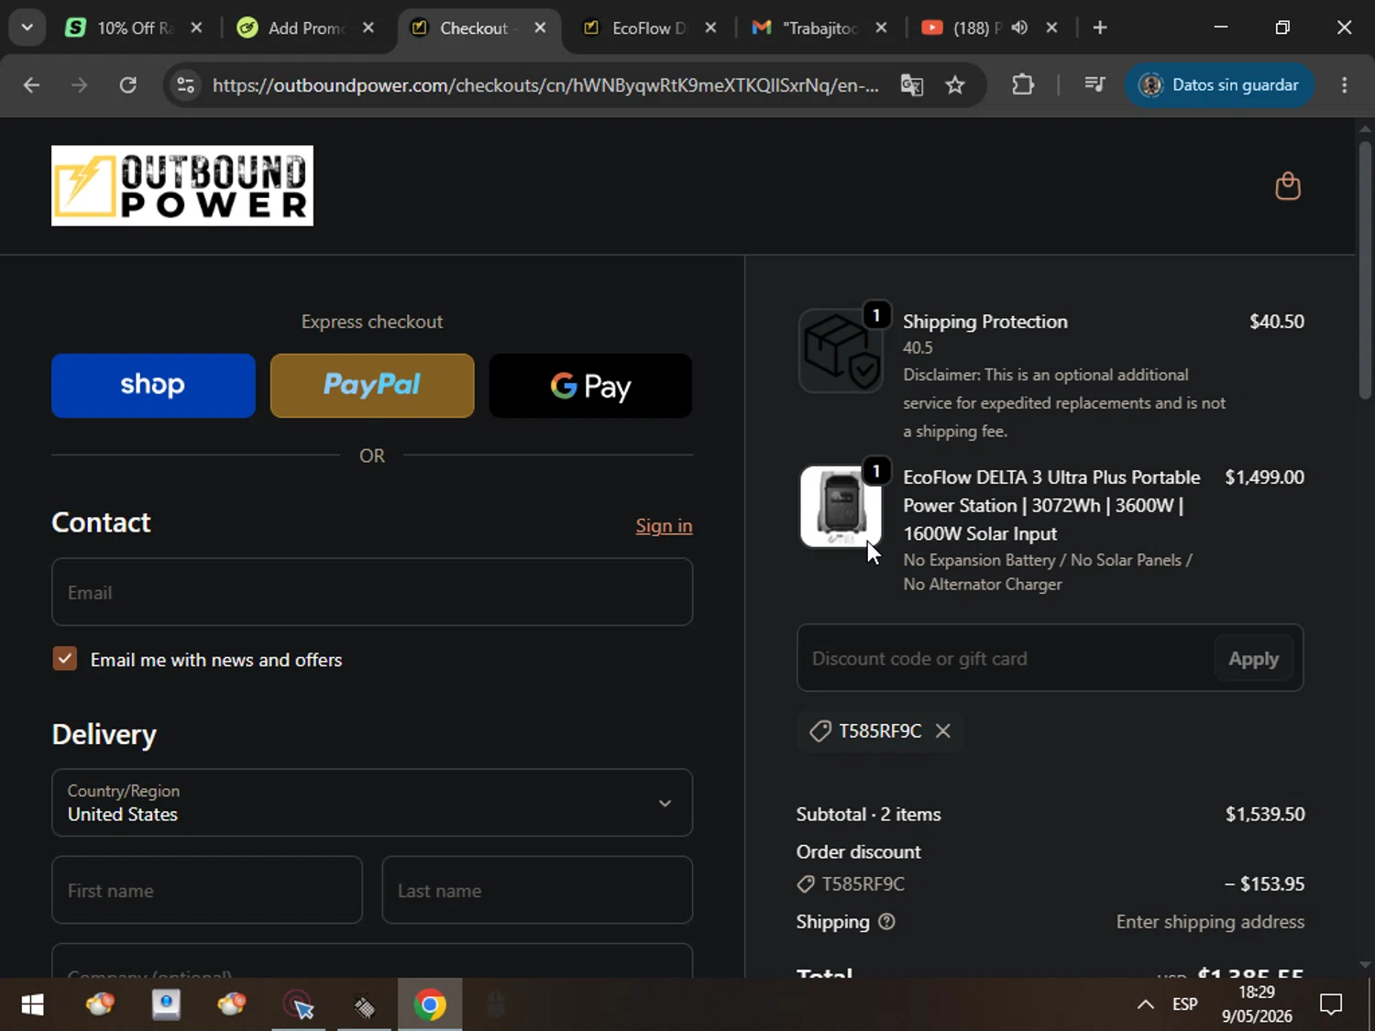
Task: Pay with Shop express checkout
Action: click(x=153, y=386)
